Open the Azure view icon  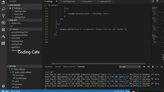point(3,36)
